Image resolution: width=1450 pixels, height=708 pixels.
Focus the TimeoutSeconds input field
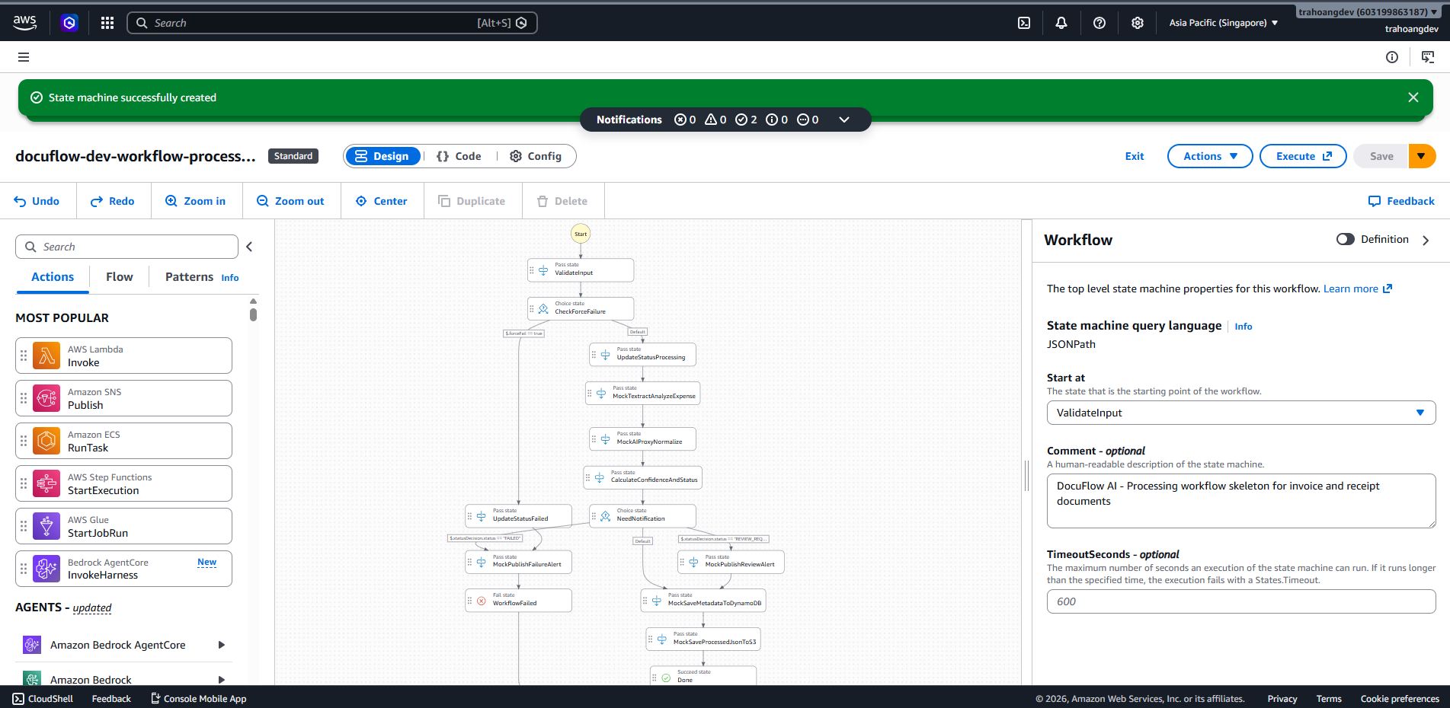[x=1241, y=601]
